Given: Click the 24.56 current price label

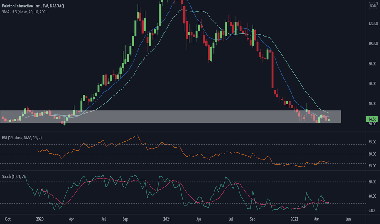Looking at the screenshot, I should tap(372, 119).
